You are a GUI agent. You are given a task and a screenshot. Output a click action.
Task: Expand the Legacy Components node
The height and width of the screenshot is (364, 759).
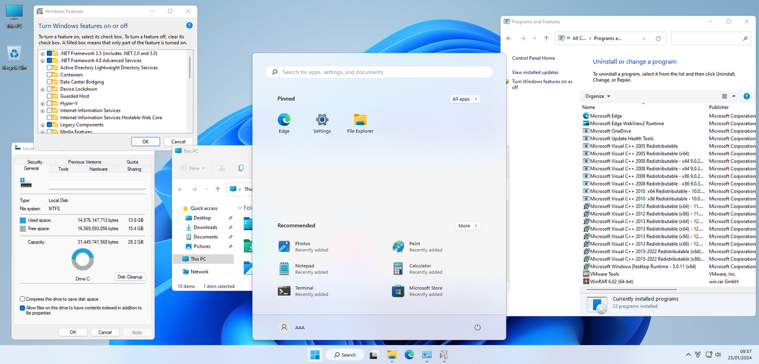pos(43,125)
